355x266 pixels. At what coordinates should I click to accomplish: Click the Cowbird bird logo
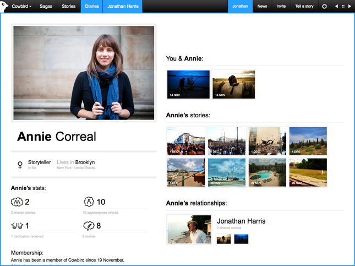click(x=5, y=6)
